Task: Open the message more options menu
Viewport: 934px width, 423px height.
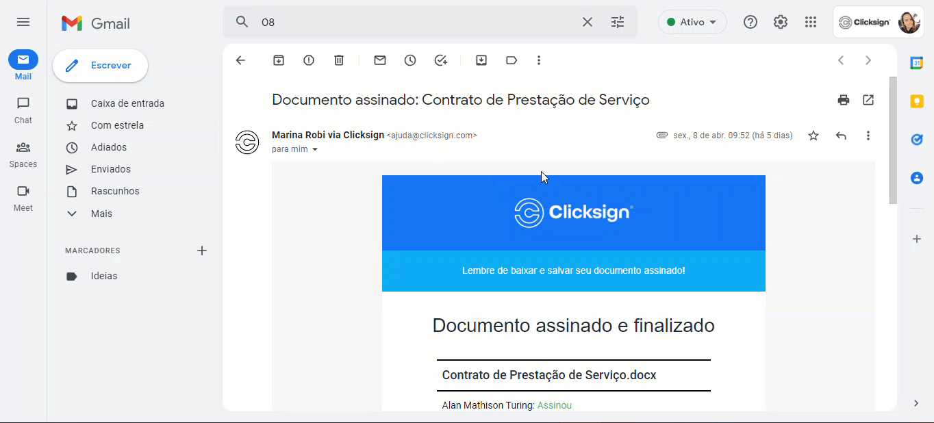Action: [x=868, y=136]
